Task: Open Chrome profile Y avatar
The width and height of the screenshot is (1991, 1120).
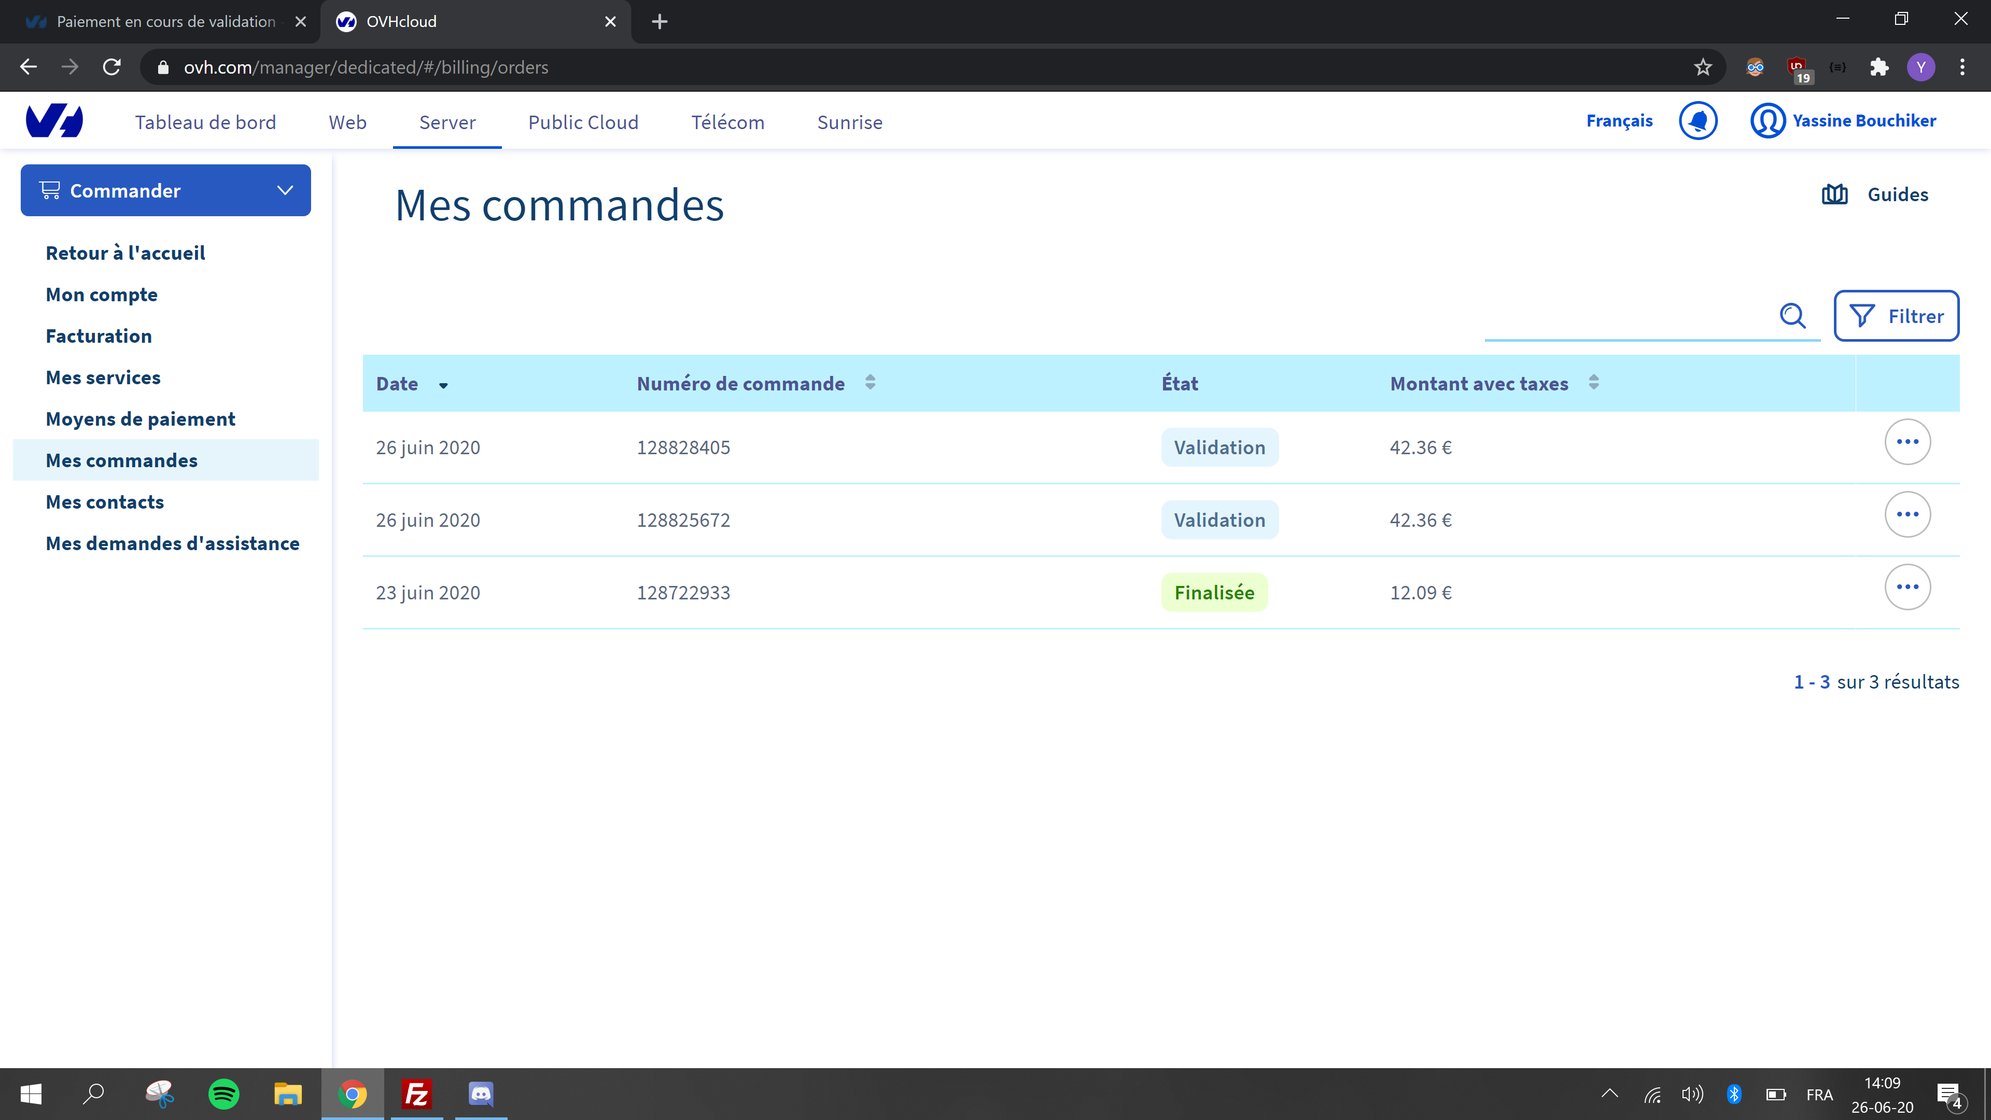Action: pyautogui.click(x=1920, y=67)
